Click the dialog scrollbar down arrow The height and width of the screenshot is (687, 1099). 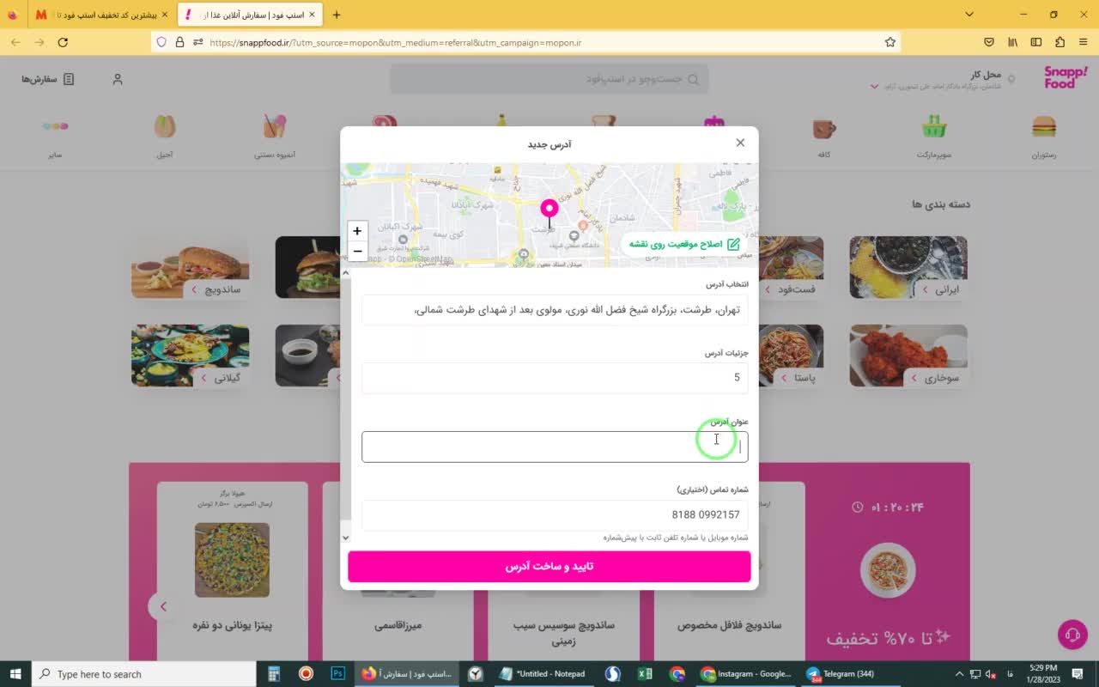pos(346,538)
